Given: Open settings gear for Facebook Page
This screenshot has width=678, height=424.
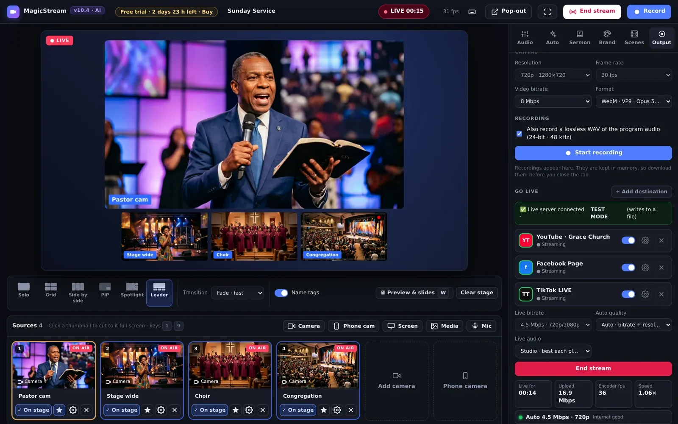Looking at the screenshot, I should coord(645,268).
